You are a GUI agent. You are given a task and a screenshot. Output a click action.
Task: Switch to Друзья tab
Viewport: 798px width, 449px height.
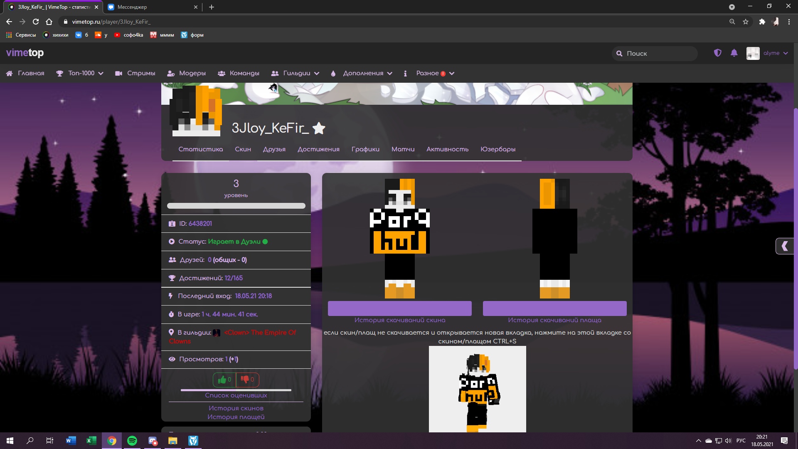[274, 149]
